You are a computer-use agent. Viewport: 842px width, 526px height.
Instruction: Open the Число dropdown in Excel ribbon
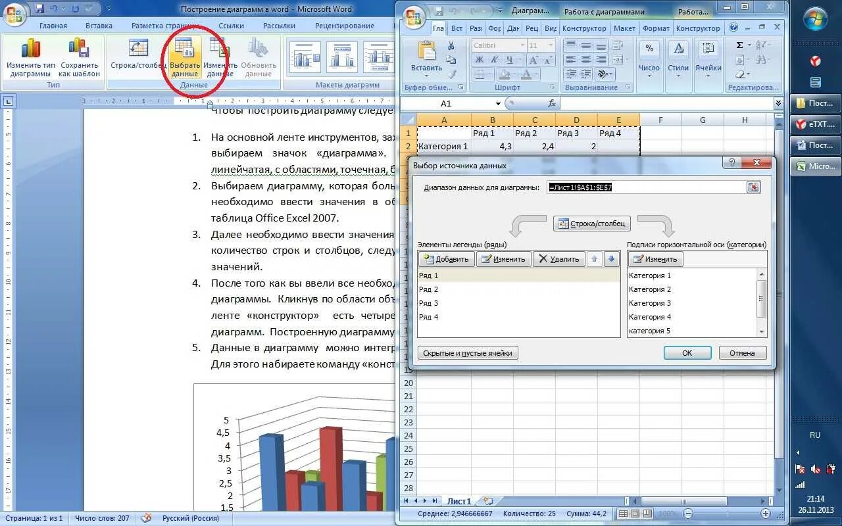tap(649, 59)
